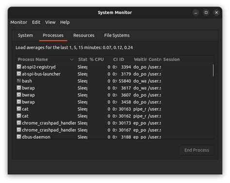Sort by Session column header
This screenshot has width=230, height=183.
pos(171,60)
